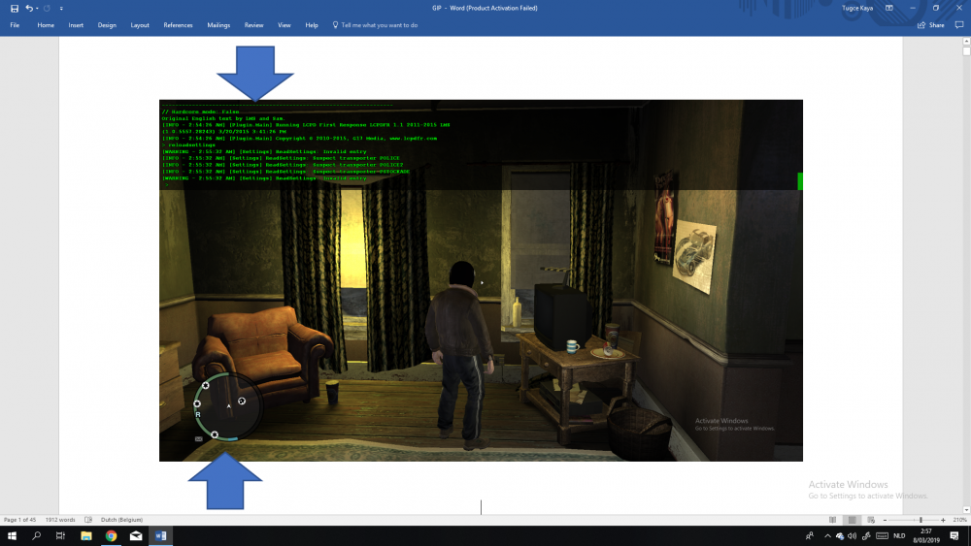The height and width of the screenshot is (546, 971).
Task: Open Ribbon Display Options icon
Action: (x=888, y=8)
